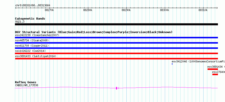Click the blue gain bar for nsv611709

(x=116, y=48)
